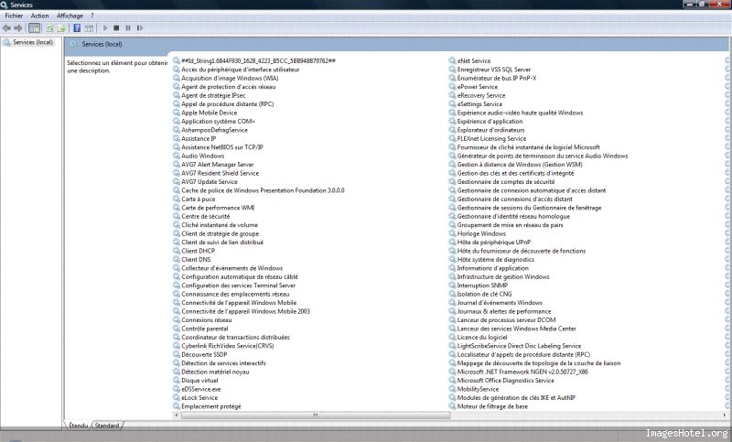The height and width of the screenshot is (442, 732).
Task: Click the Back arrow toolbar icon
Action: tap(7, 28)
